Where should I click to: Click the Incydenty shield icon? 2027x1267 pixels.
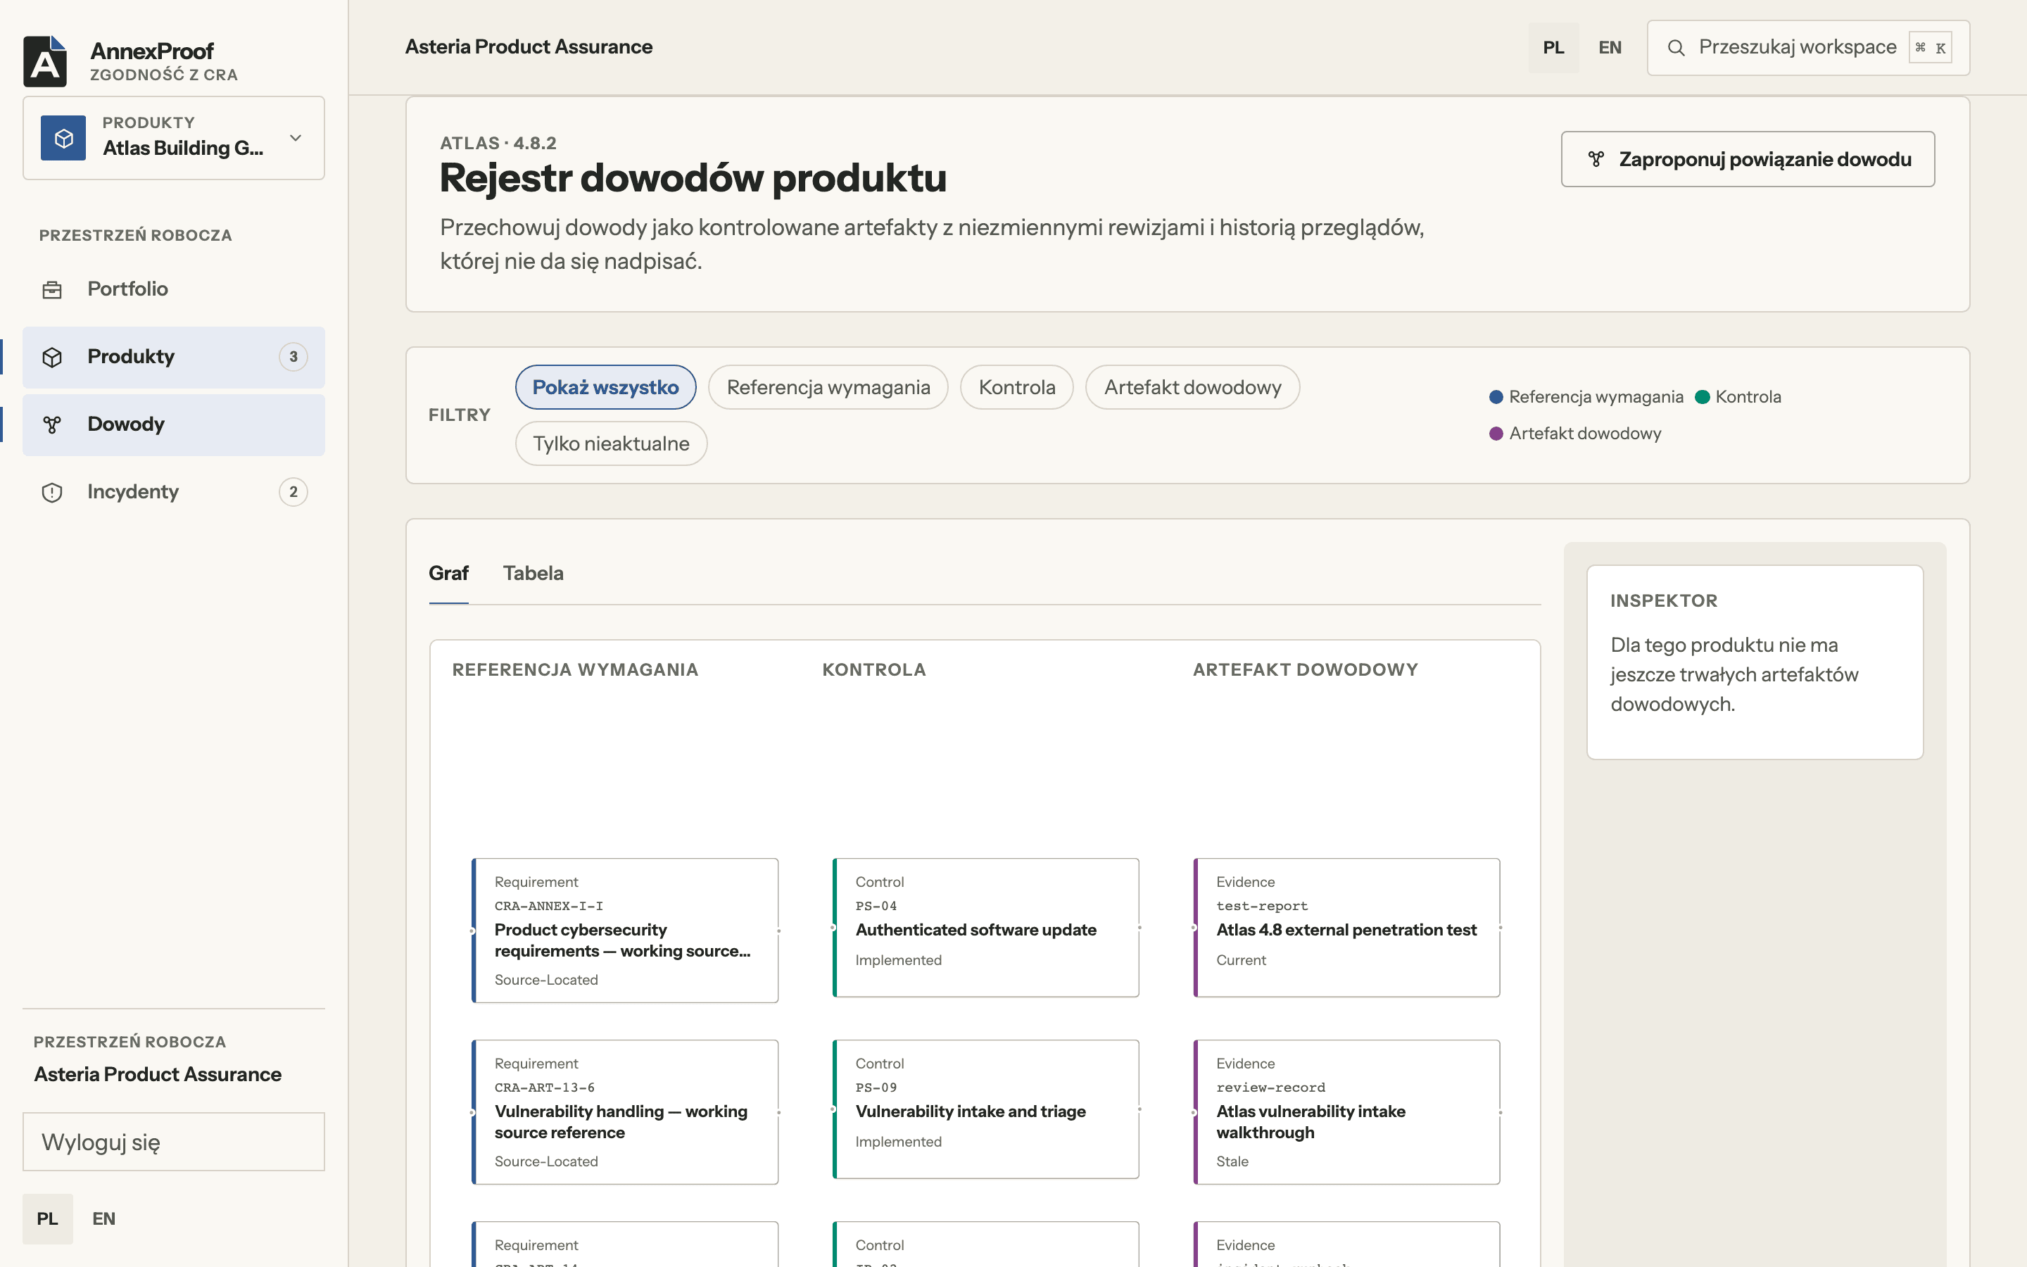[52, 492]
